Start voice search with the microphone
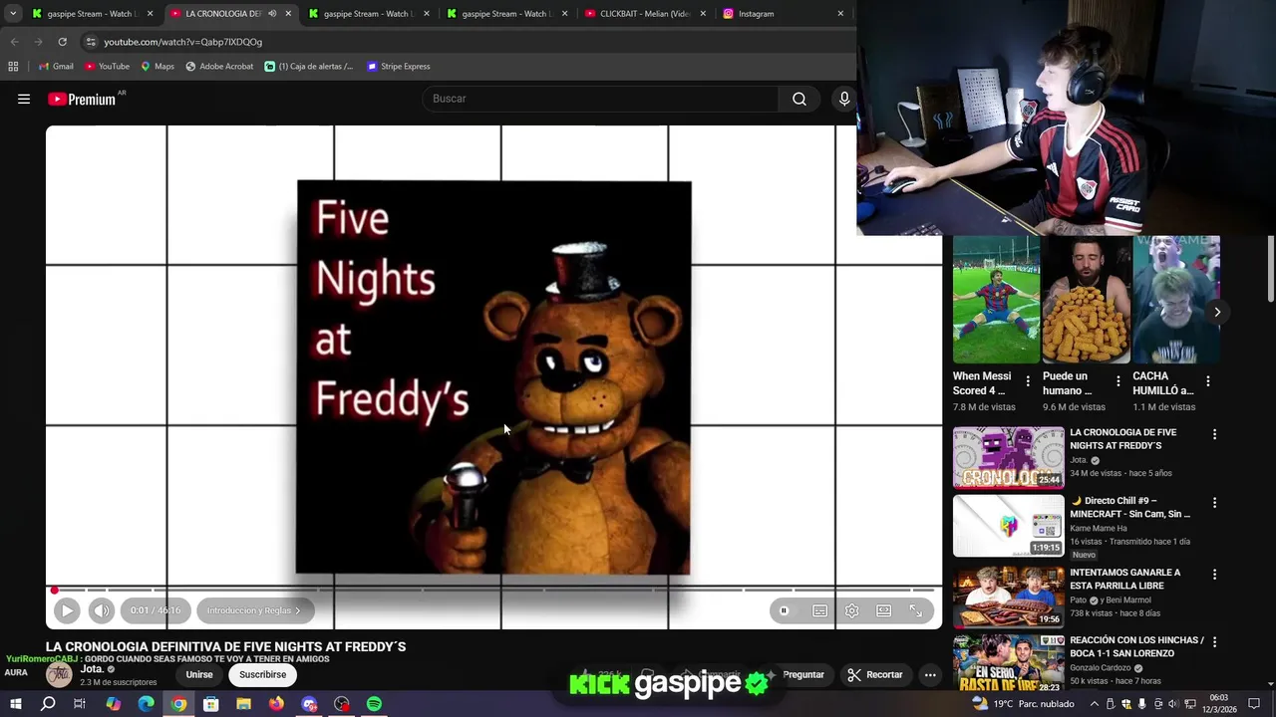1276x717 pixels. tap(844, 99)
